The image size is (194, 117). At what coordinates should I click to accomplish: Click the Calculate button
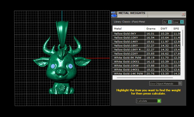click(148, 101)
